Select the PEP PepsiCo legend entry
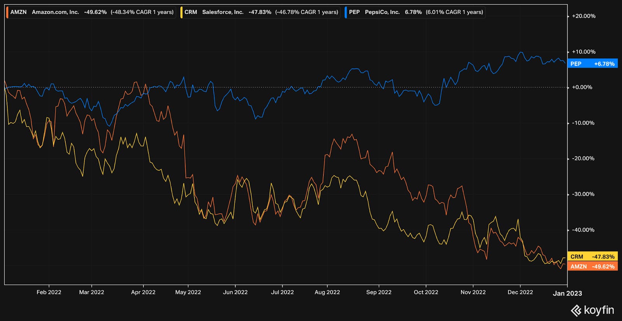622x321 pixels. (x=414, y=12)
